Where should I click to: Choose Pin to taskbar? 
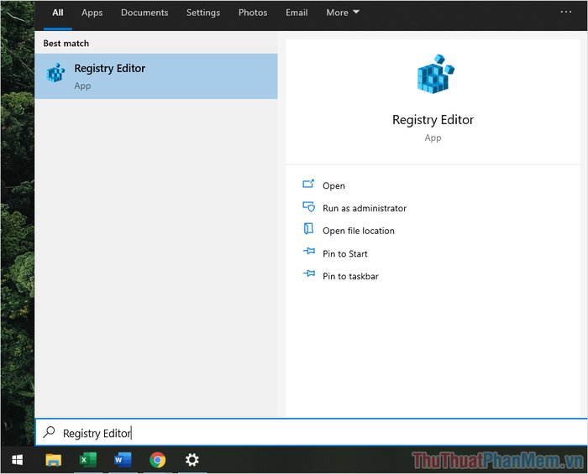(x=350, y=276)
